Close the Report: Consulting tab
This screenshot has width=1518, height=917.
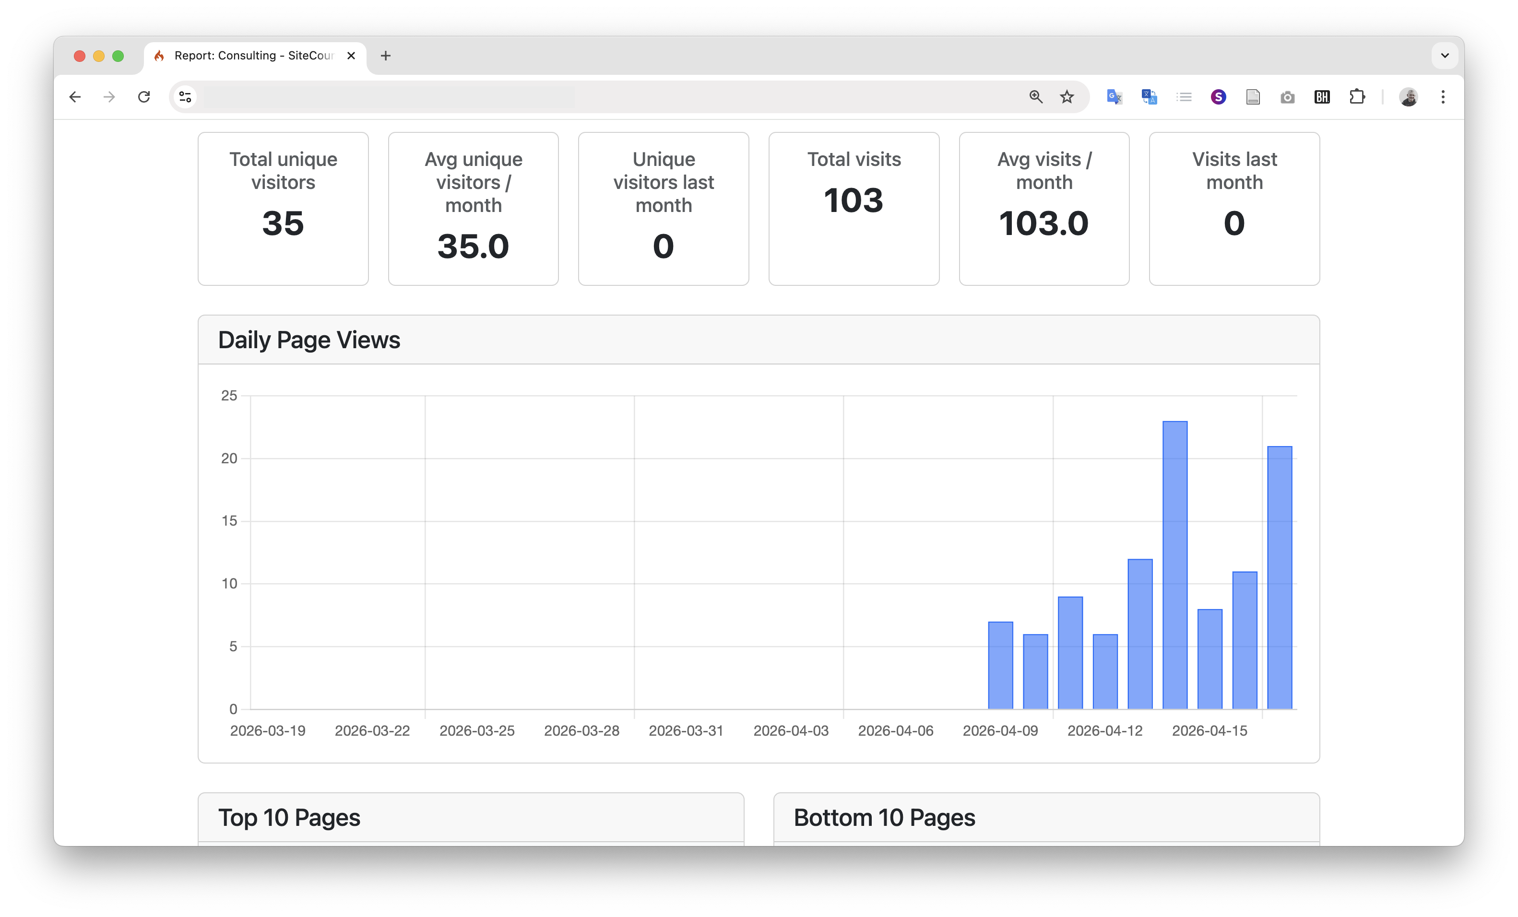tap(351, 56)
